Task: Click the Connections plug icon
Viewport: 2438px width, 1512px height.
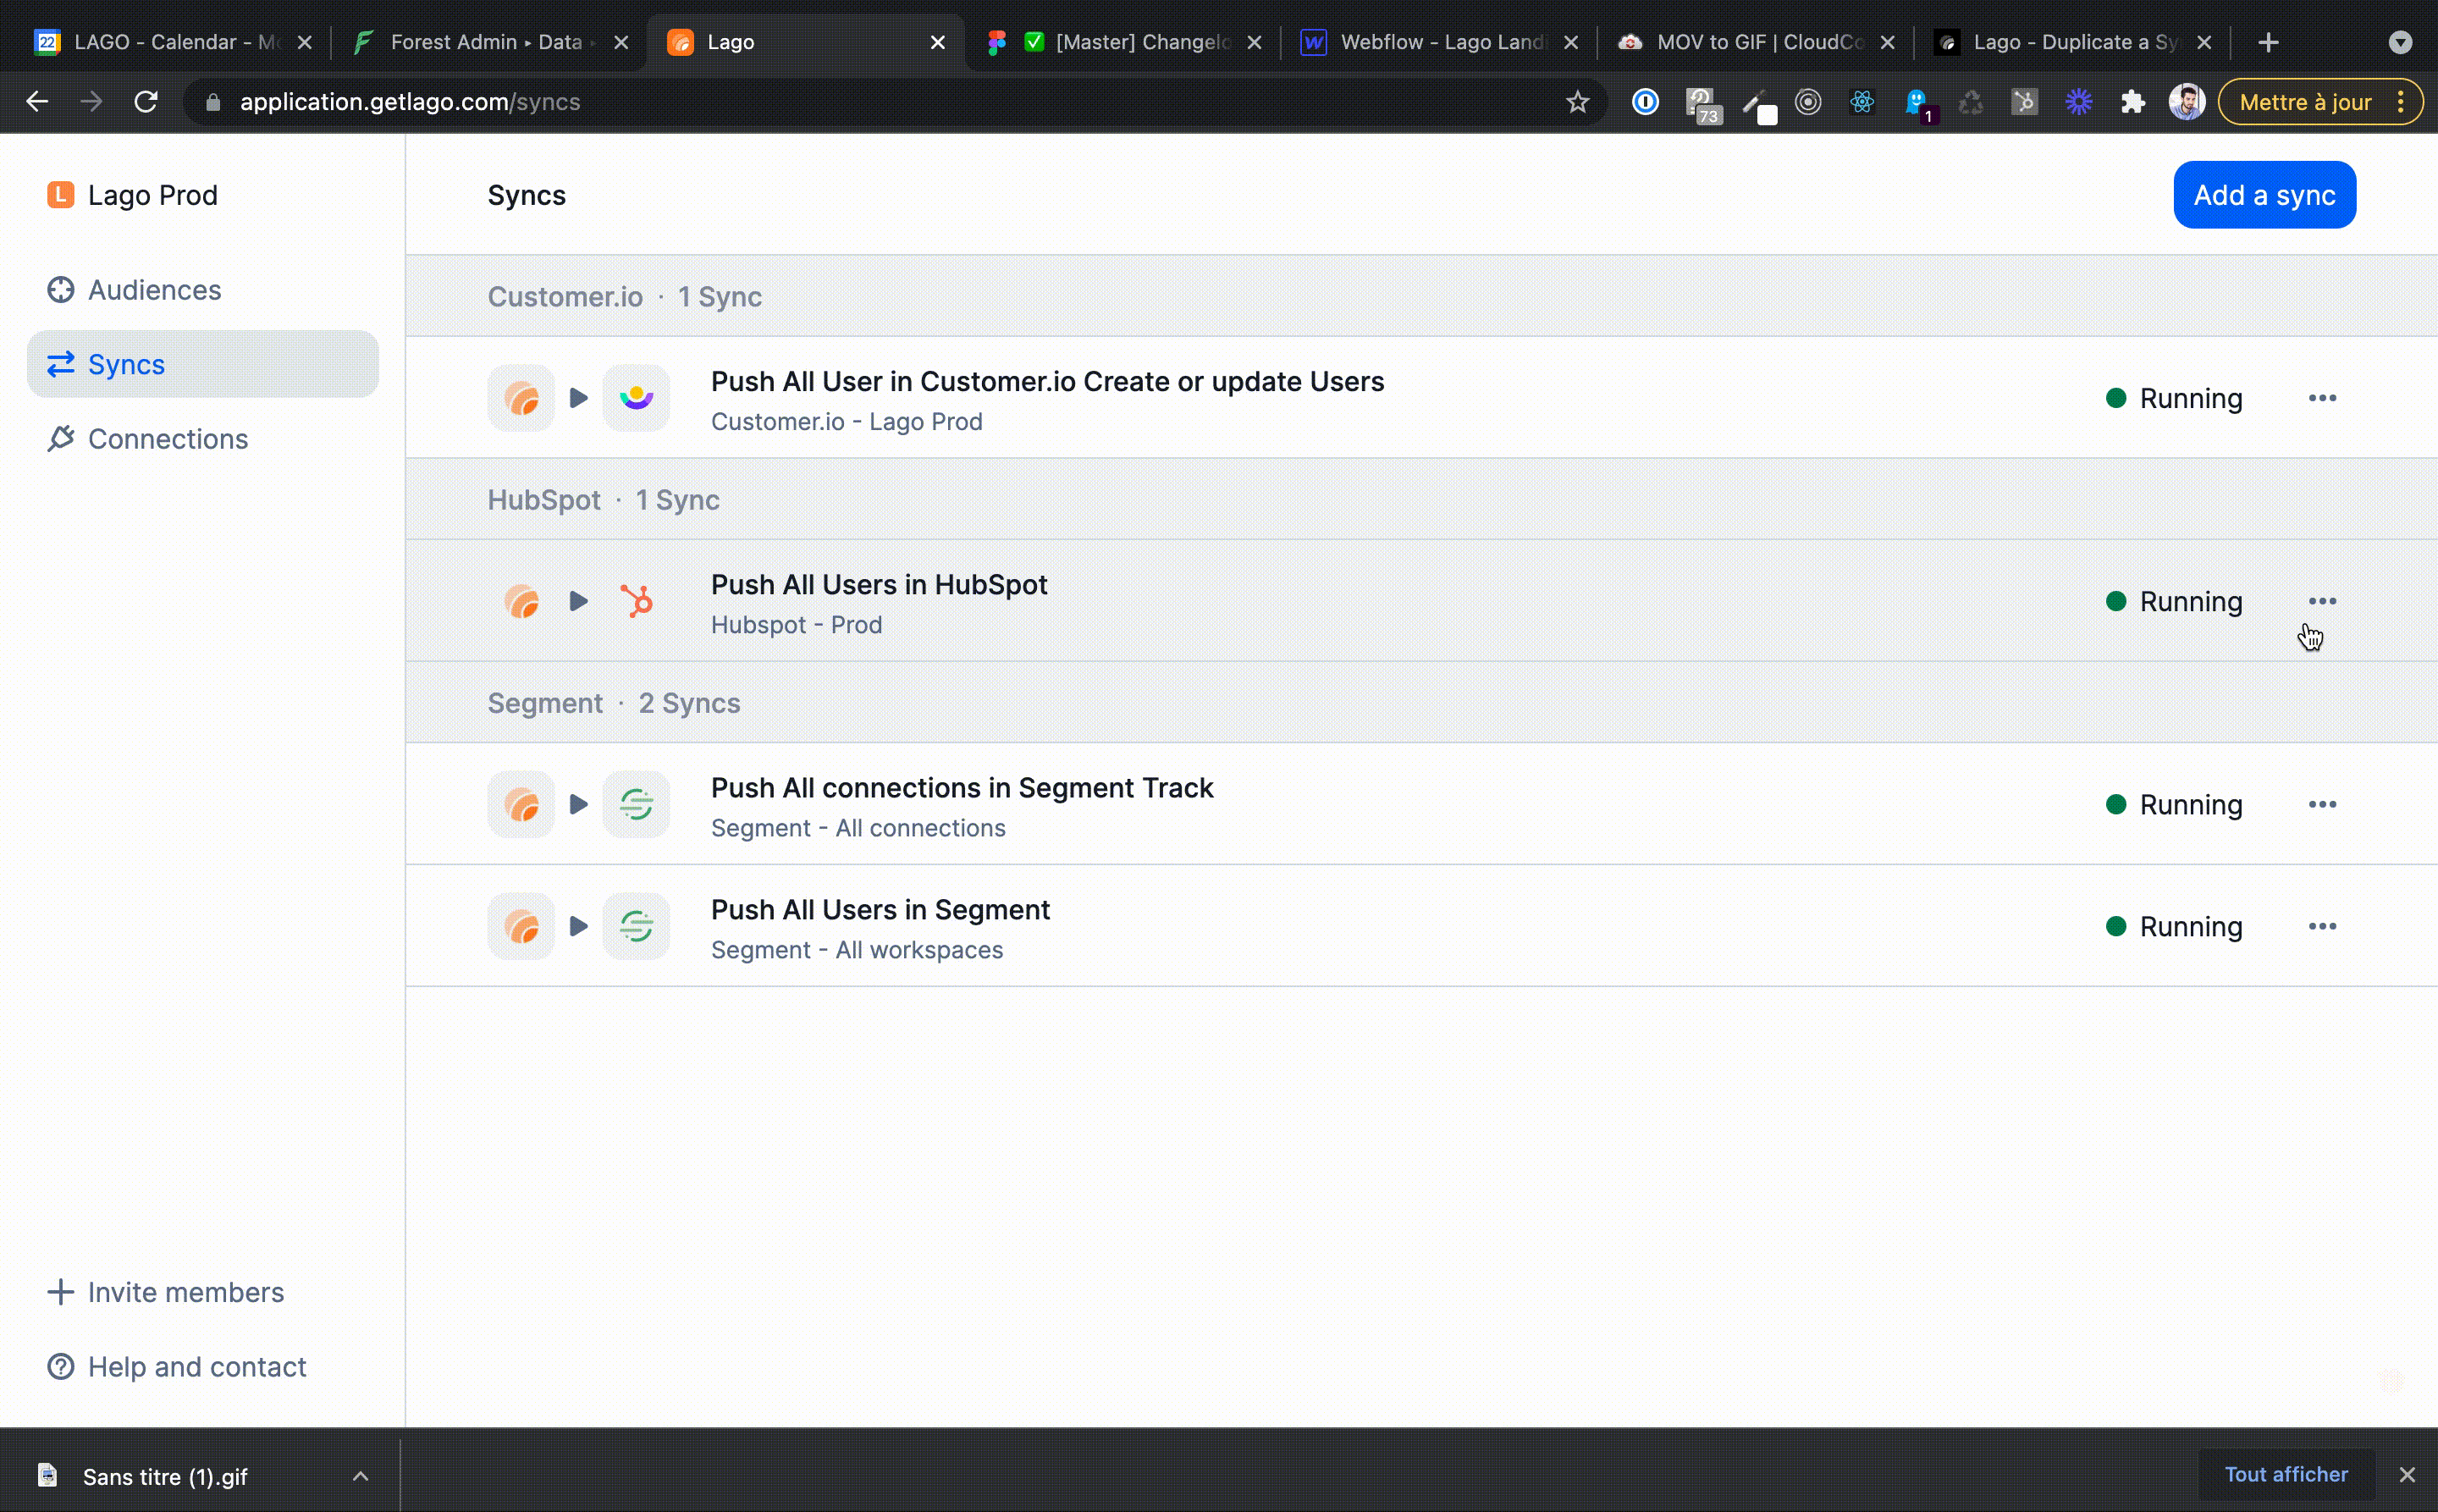Action: [x=61, y=439]
